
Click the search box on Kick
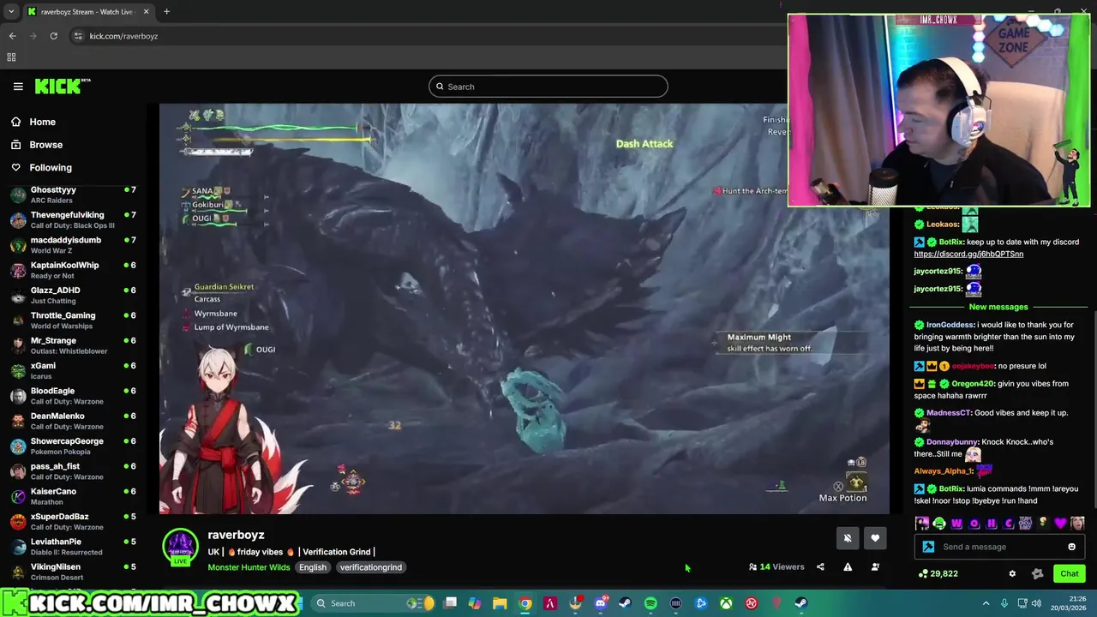(548, 87)
